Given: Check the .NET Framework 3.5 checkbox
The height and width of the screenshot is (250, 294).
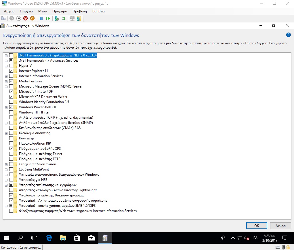Looking at the screenshot, I should (x=11, y=55).
